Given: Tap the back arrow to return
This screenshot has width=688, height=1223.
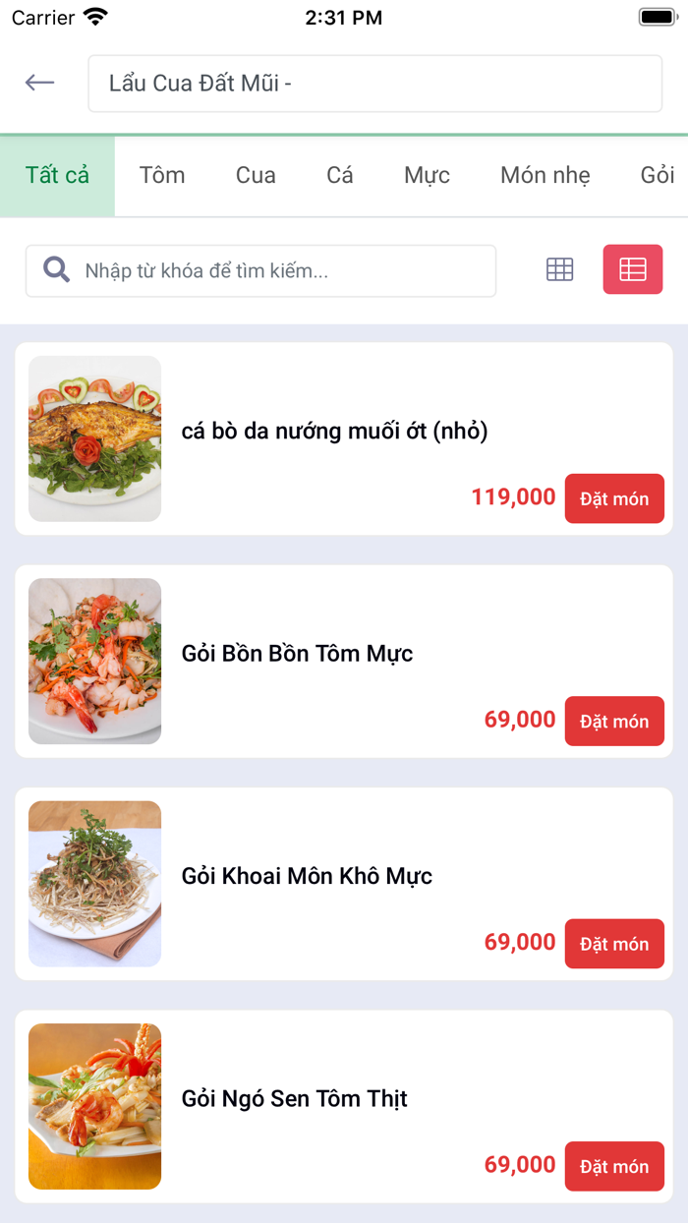Looking at the screenshot, I should pos(39,83).
